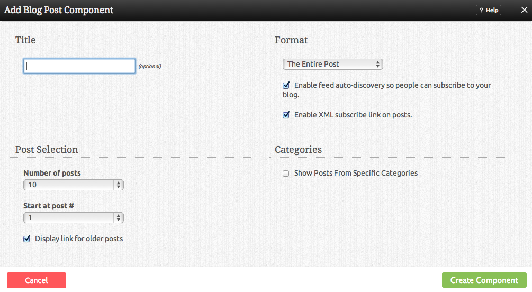Click the Add Blog Post Component title bar
Image resolution: width=532 pixels, height=292 pixels.
pyautogui.click(x=238, y=10)
